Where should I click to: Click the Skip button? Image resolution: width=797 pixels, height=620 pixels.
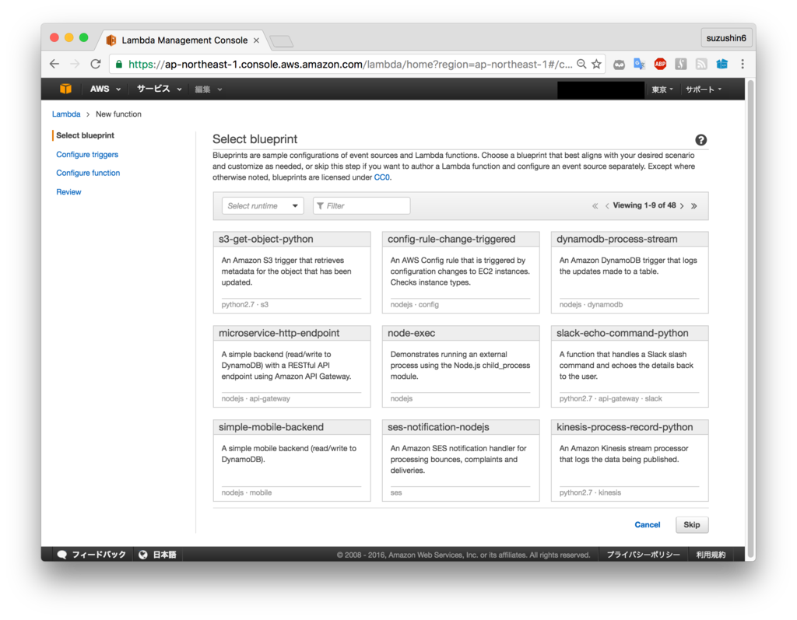[x=692, y=524]
